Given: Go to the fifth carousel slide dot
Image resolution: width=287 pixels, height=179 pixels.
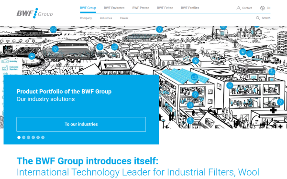Looking at the screenshot, I should 38,137.
